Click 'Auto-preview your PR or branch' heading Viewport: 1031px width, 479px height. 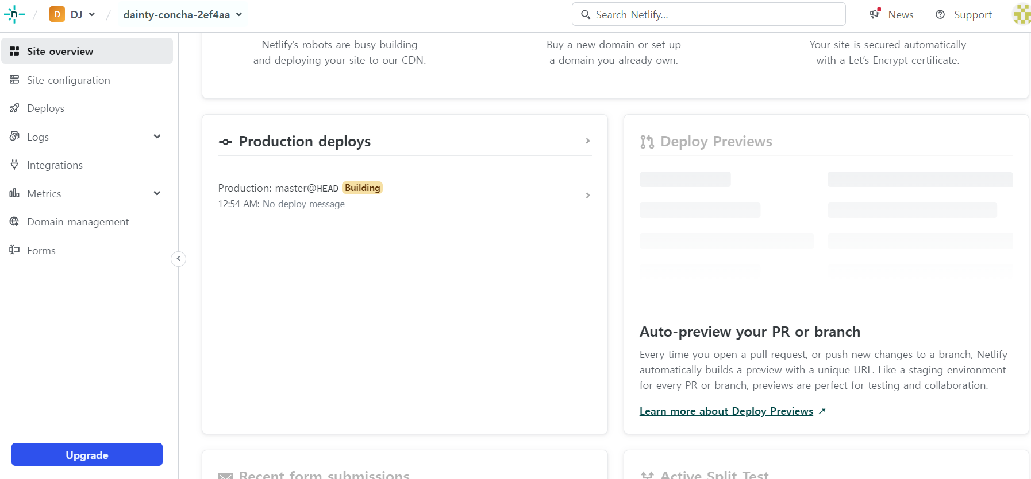click(x=750, y=332)
